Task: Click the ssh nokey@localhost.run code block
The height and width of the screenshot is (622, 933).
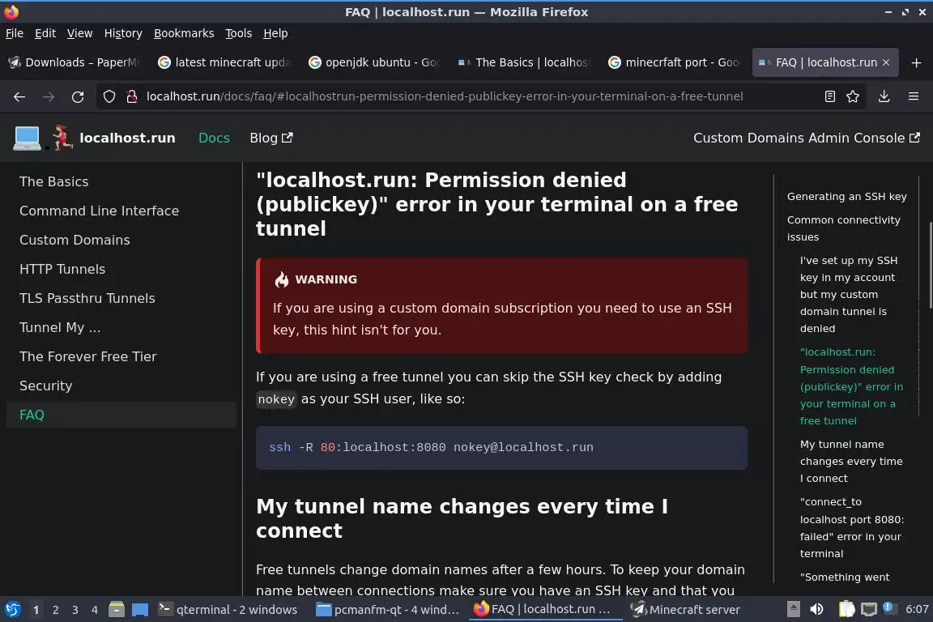Action: coord(501,448)
